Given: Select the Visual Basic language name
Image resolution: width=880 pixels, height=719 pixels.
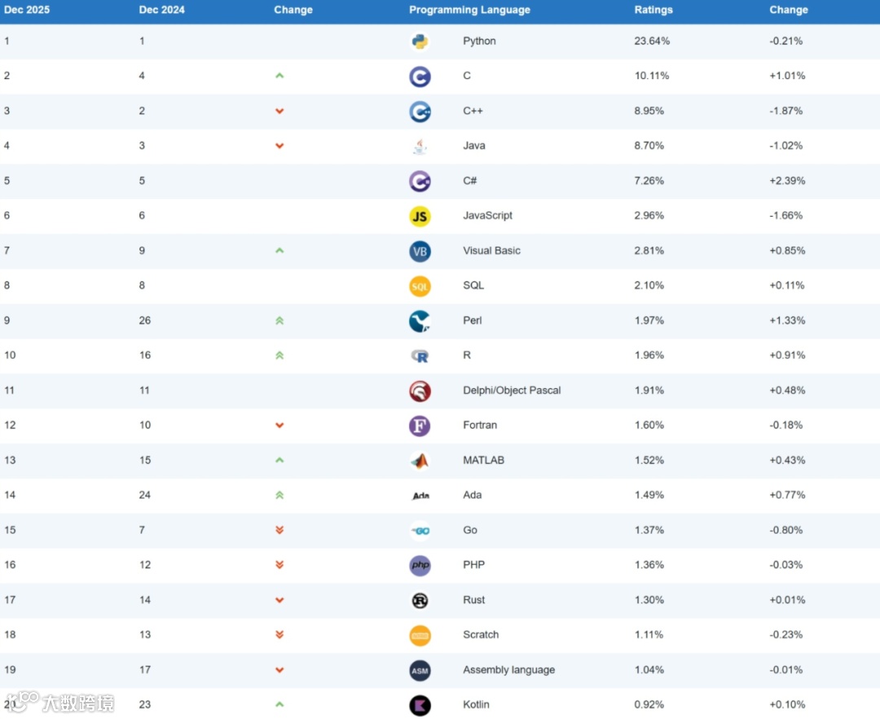Looking at the screenshot, I should click(491, 250).
